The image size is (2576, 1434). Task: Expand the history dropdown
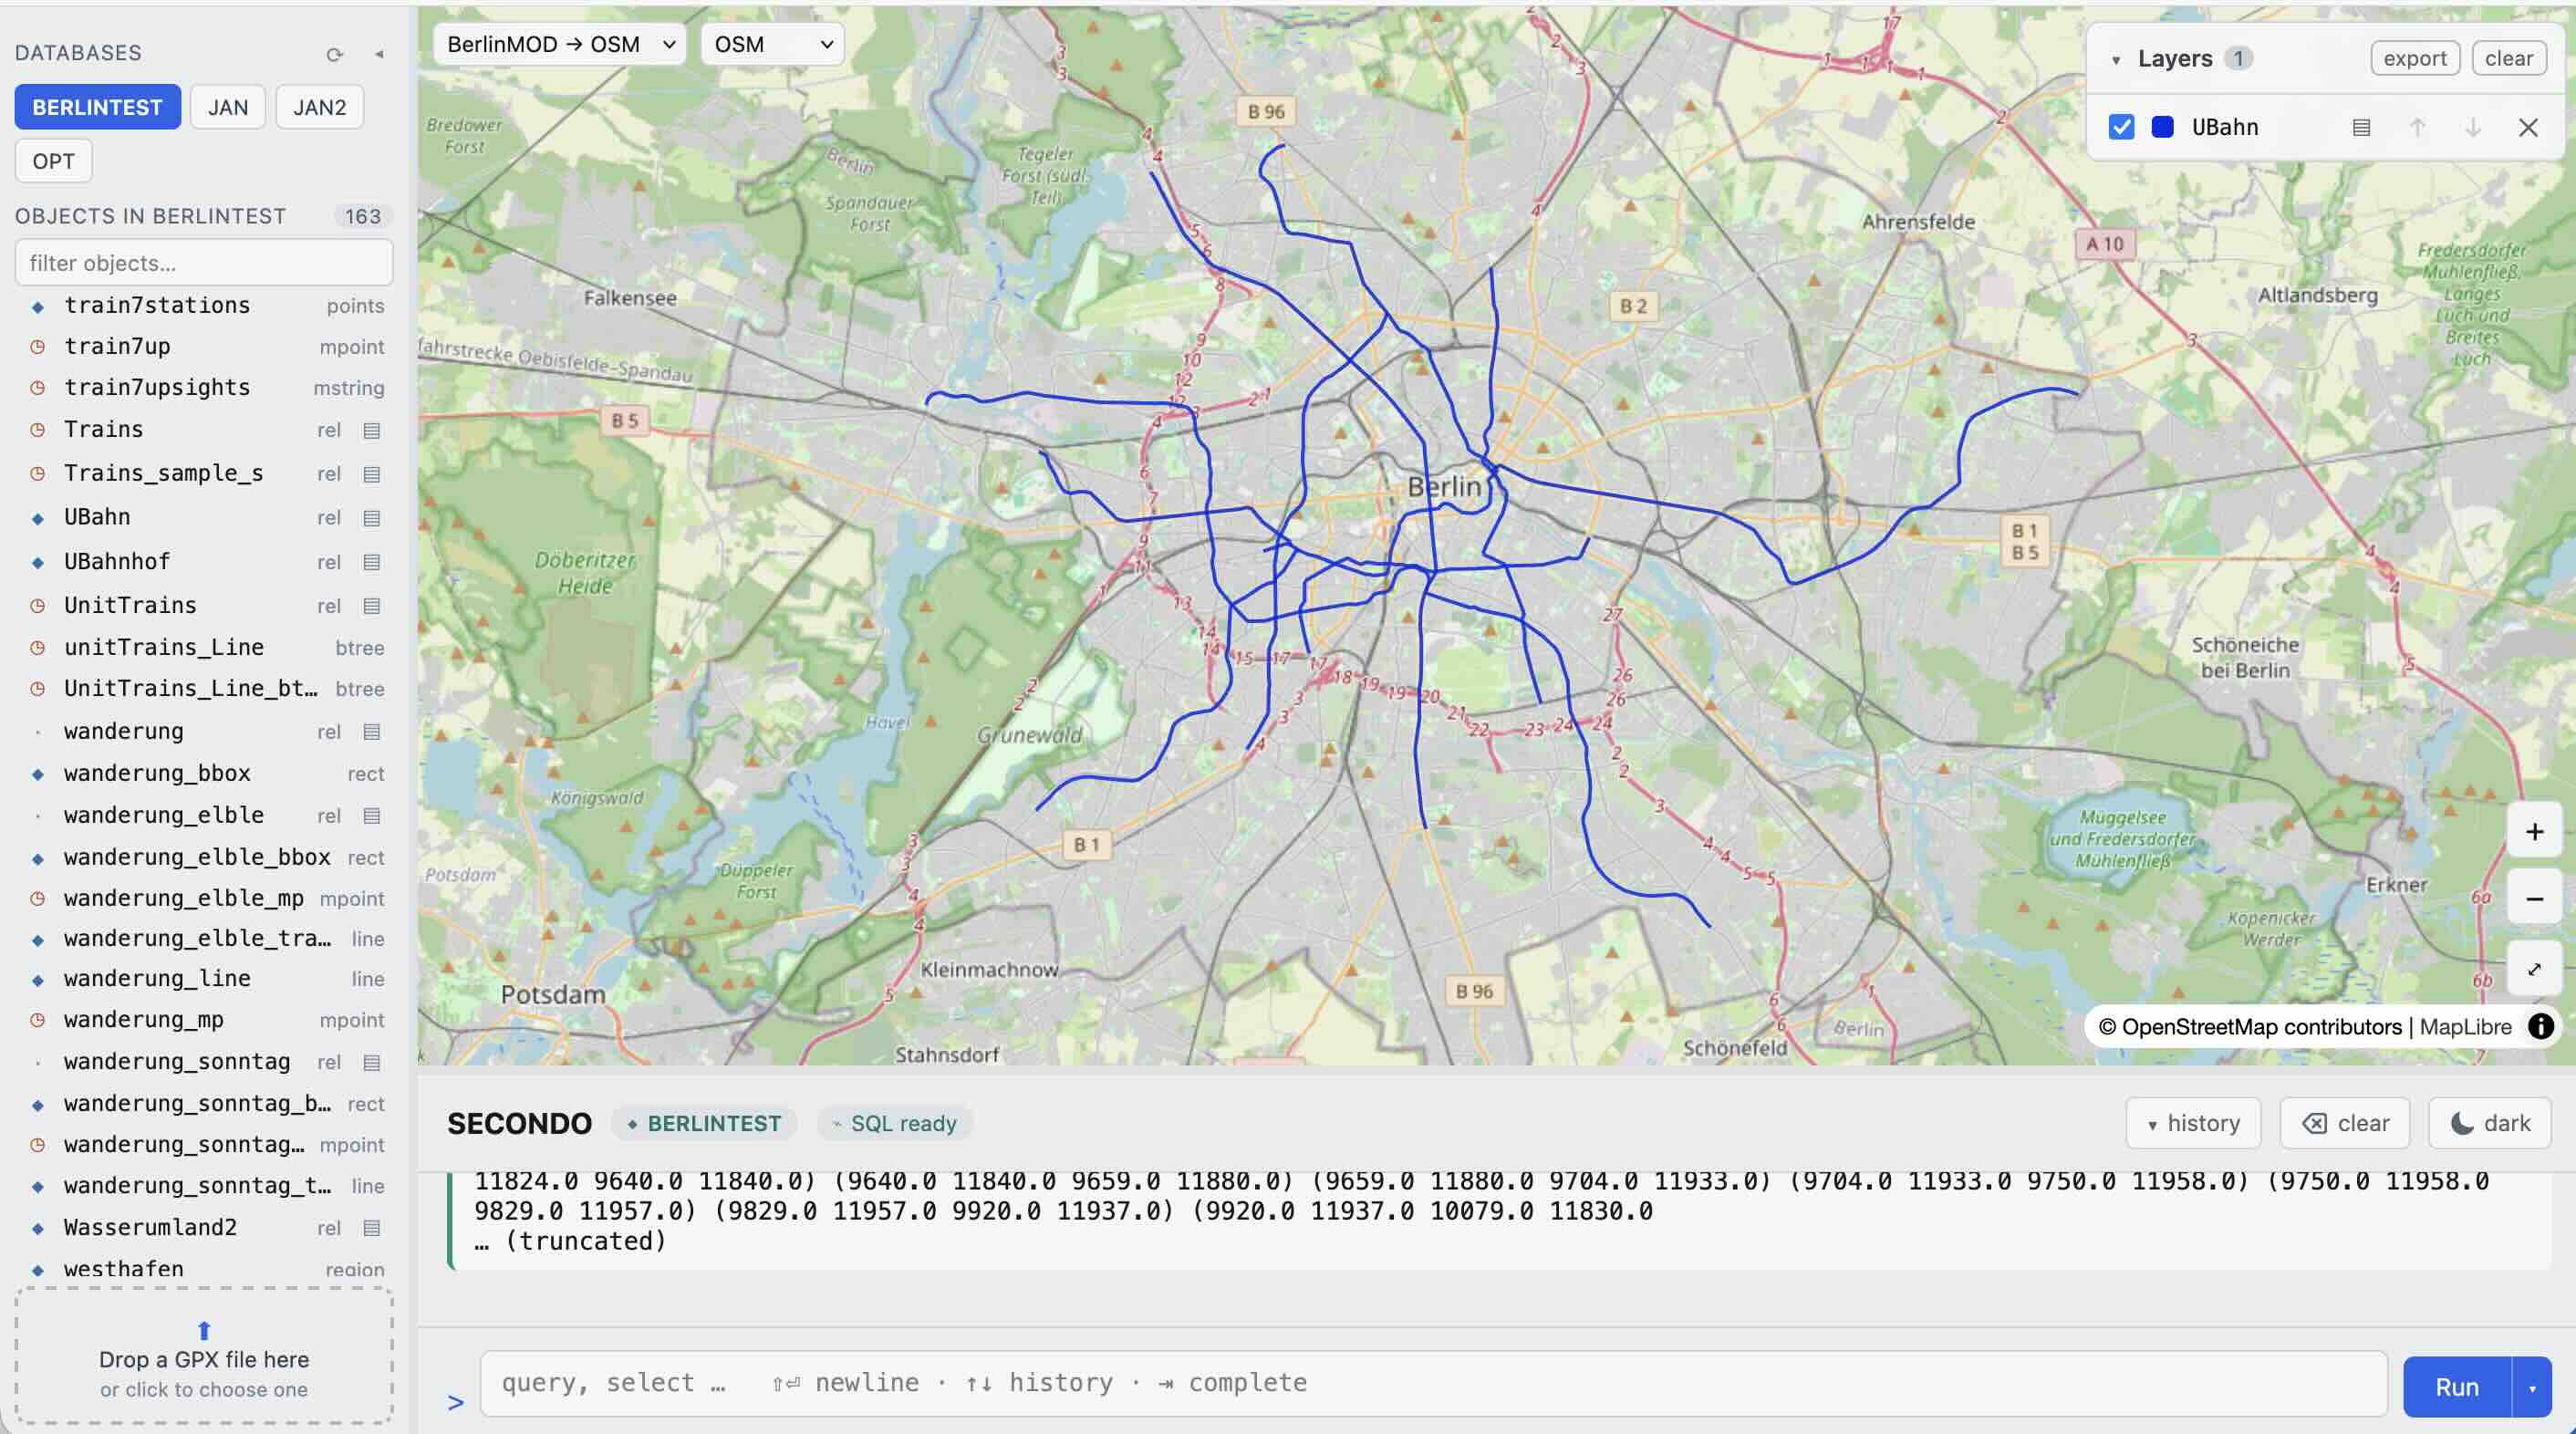click(2194, 1123)
